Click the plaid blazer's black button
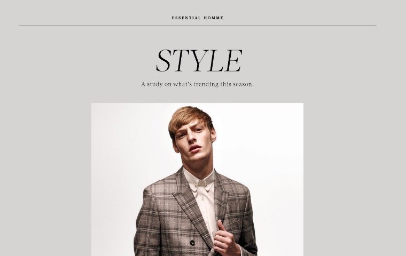 point(192,243)
